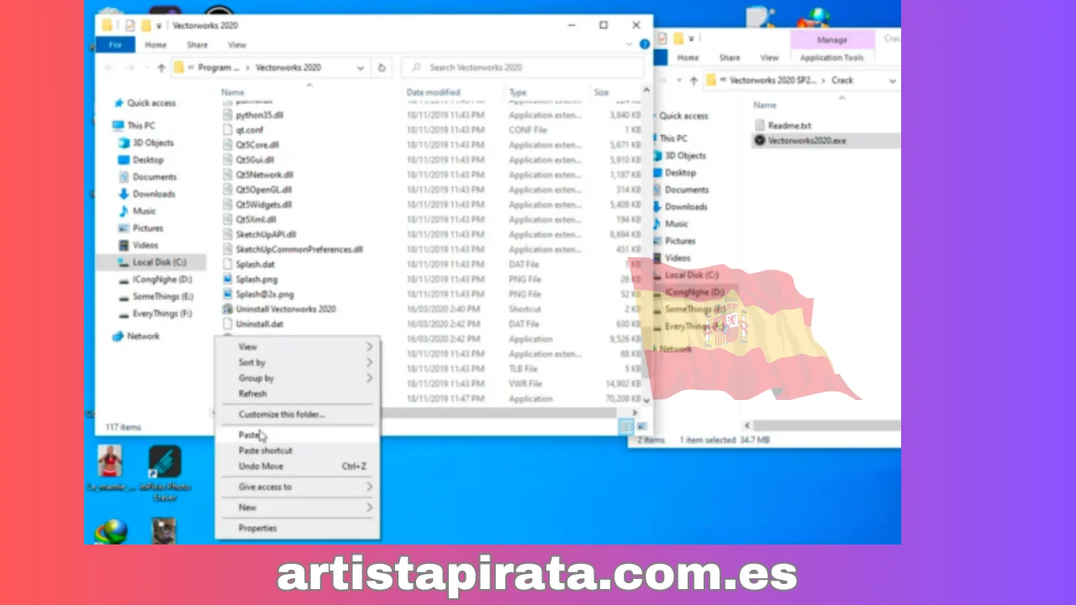Choose Paste shortcut in context menu
1076x605 pixels.
pos(297,450)
